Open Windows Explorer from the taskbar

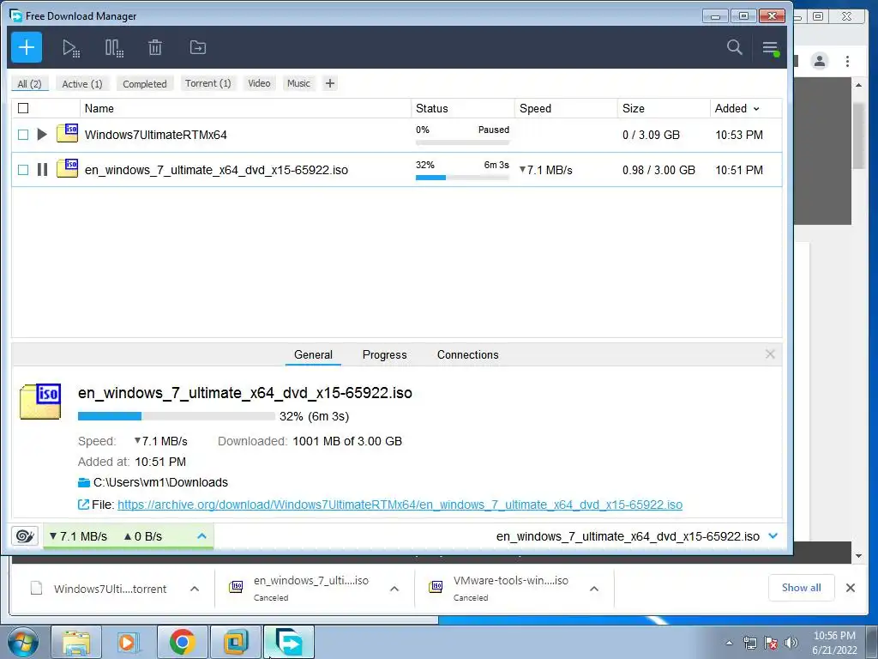(76, 642)
